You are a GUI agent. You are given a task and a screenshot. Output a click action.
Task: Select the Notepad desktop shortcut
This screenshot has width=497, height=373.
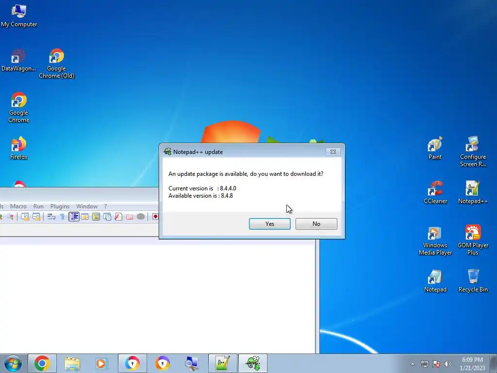point(435,281)
